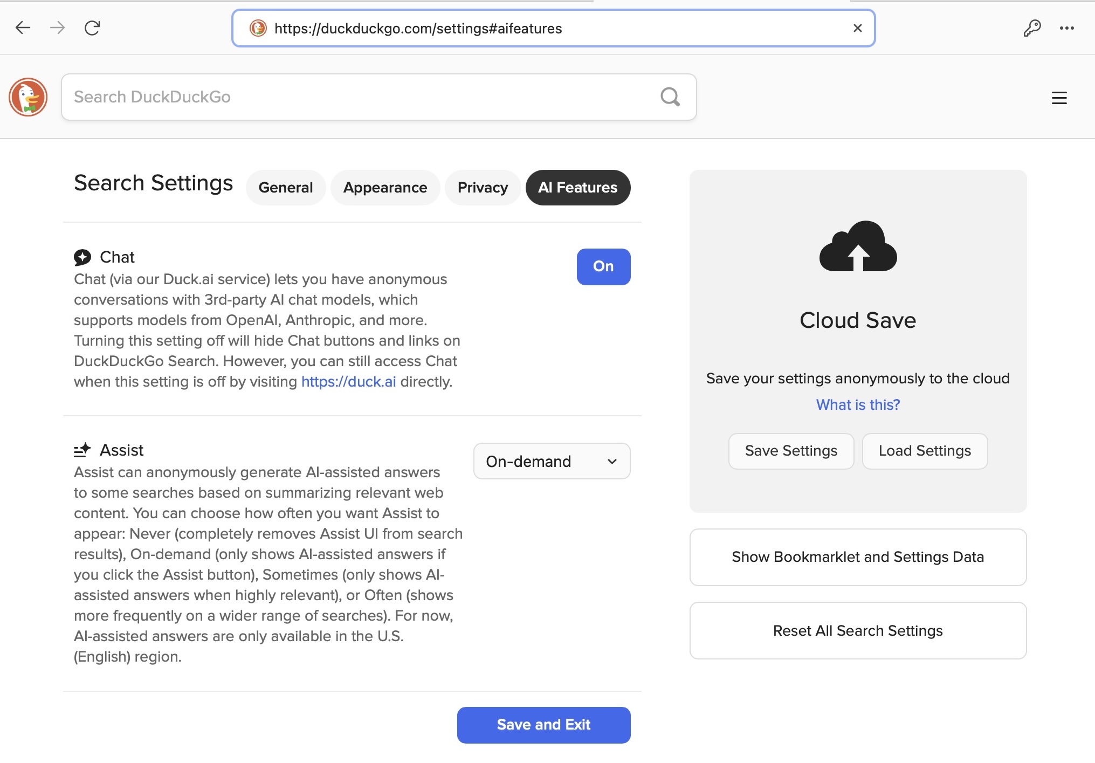Click the Chat feature icon

[x=83, y=256]
